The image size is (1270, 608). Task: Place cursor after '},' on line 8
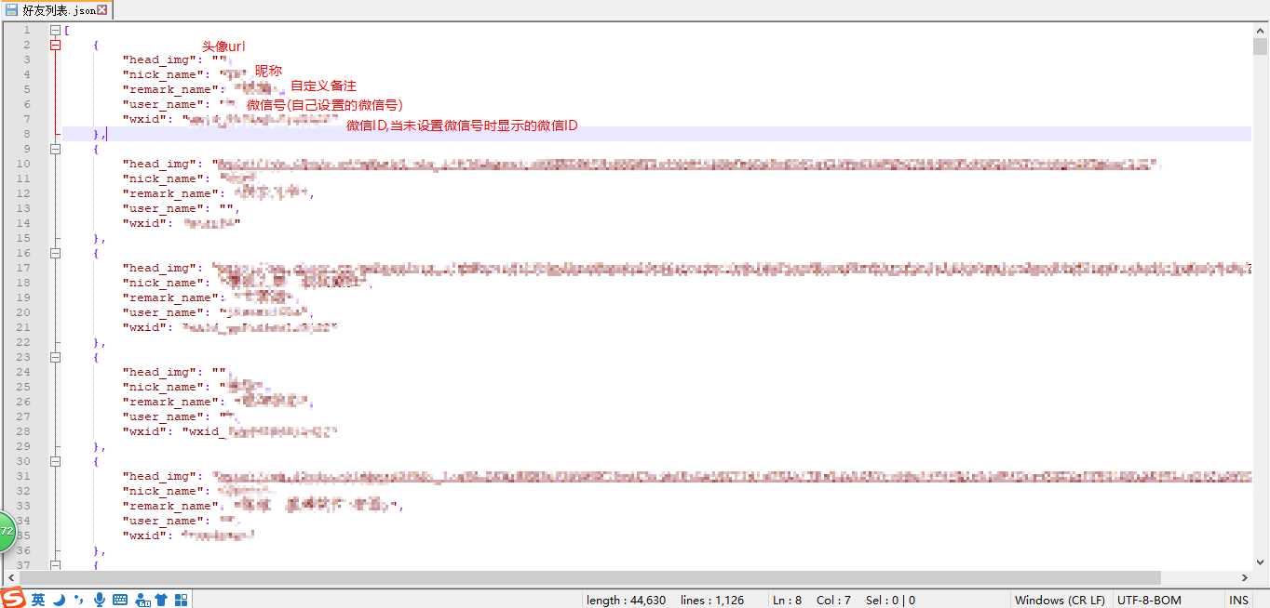tap(107, 134)
